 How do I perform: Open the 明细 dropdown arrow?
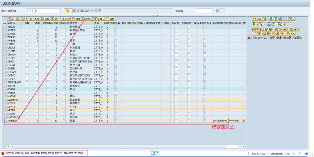[x=263, y=29]
